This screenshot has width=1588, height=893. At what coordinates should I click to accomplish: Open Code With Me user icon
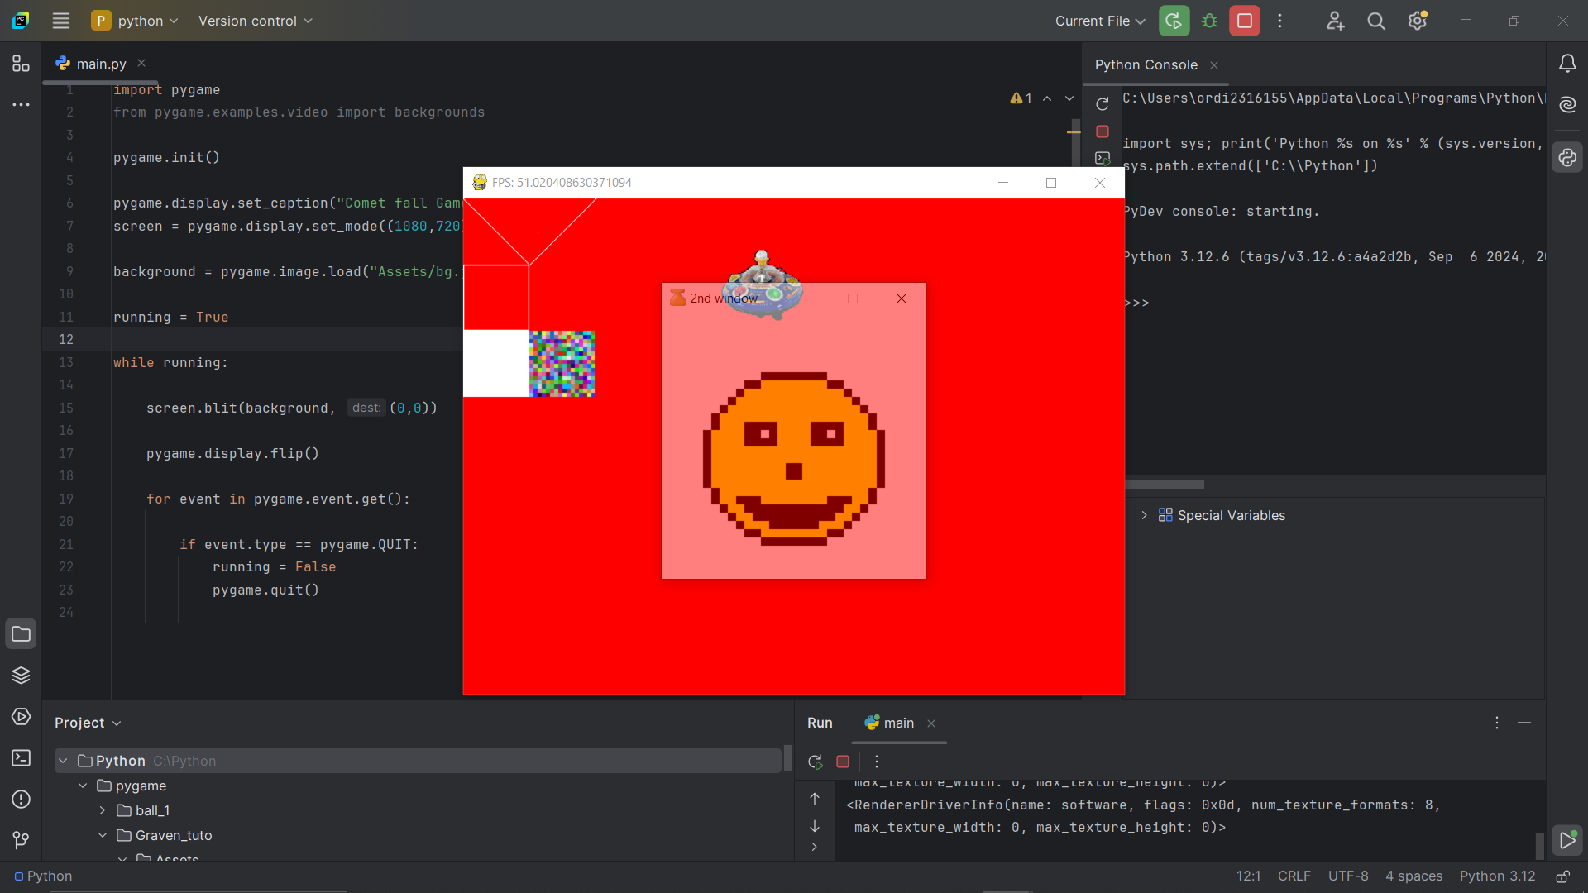click(1335, 21)
